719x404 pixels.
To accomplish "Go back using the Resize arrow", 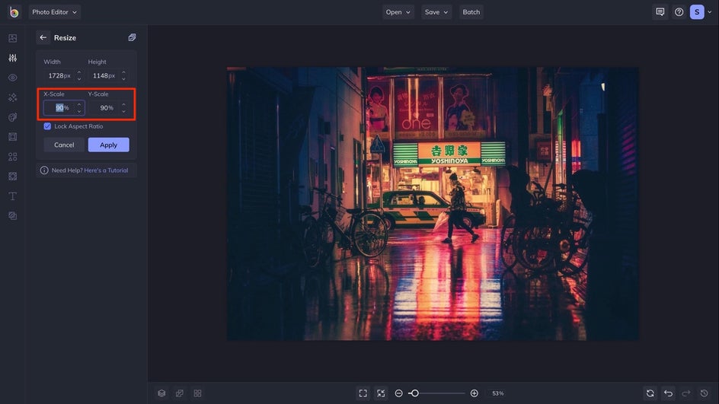I will [43, 37].
